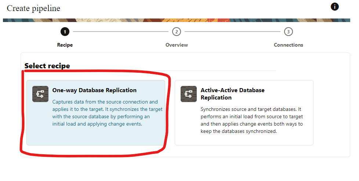
Task: Click the information icon in the header
Action: tap(334, 7)
